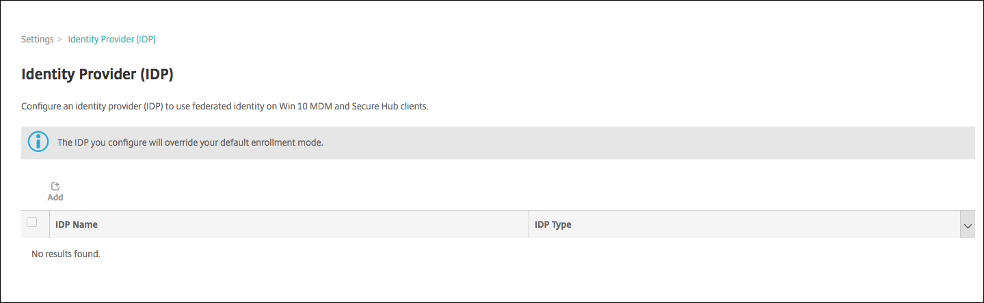Tick the select-all checkbox in table header
984x303 pixels.
(x=31, y=222)
